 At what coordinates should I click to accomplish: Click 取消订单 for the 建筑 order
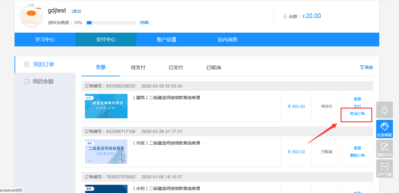coord(357,114)
